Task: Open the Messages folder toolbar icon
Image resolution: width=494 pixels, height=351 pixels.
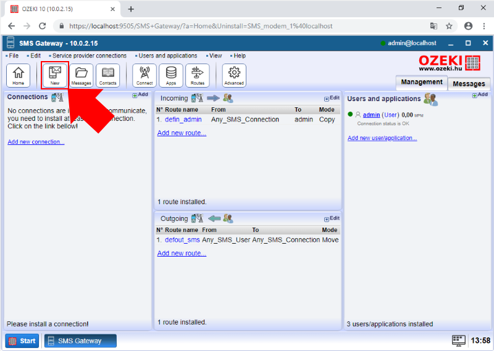Action: click(x=82, y=75)
